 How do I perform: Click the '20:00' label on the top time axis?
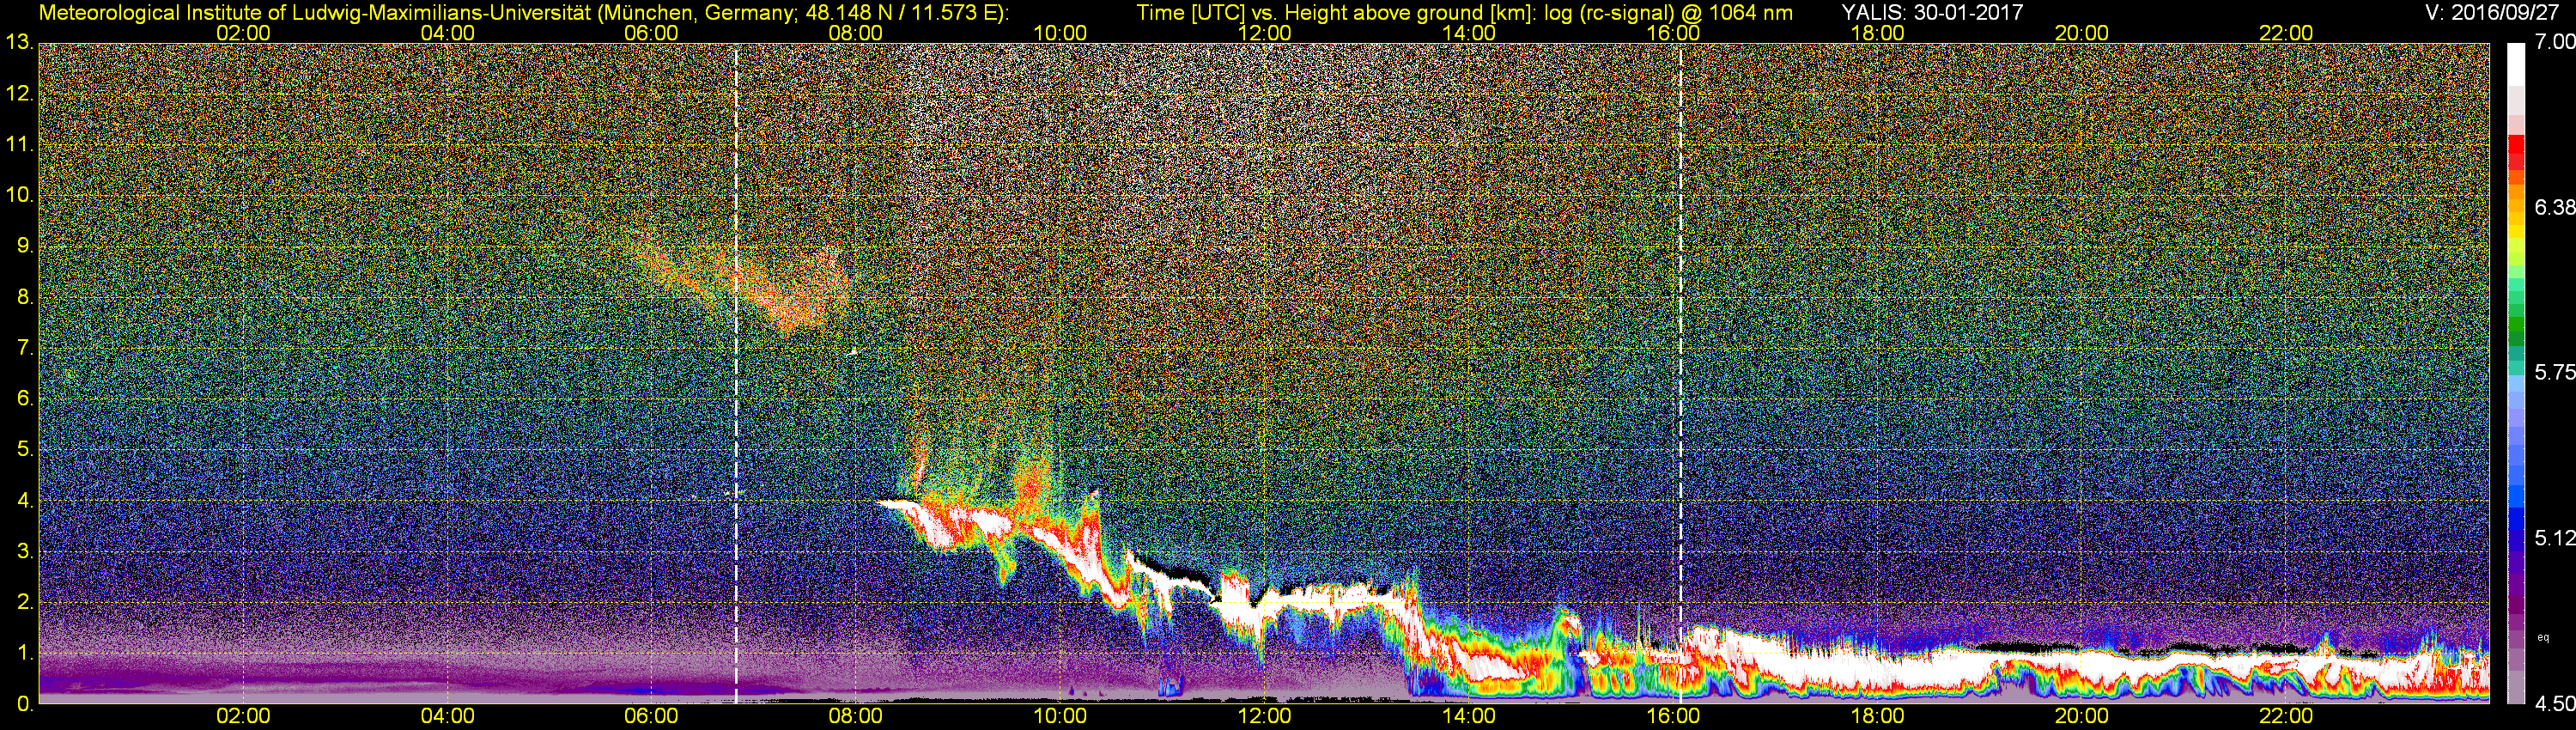click(x=2082, y=33)
